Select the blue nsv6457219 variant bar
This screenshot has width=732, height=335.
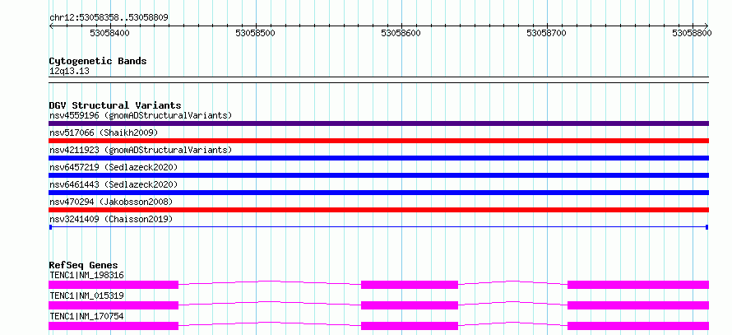[378, 175]
